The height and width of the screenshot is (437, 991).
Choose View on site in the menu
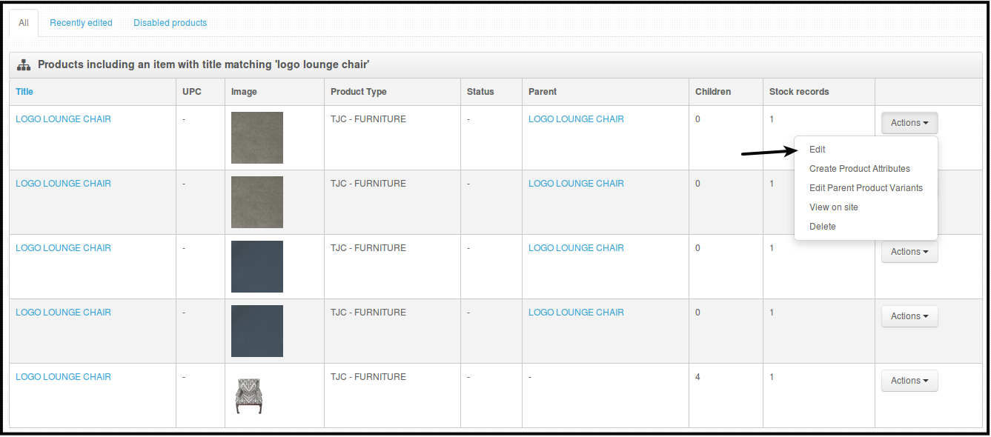click(834, 207)
